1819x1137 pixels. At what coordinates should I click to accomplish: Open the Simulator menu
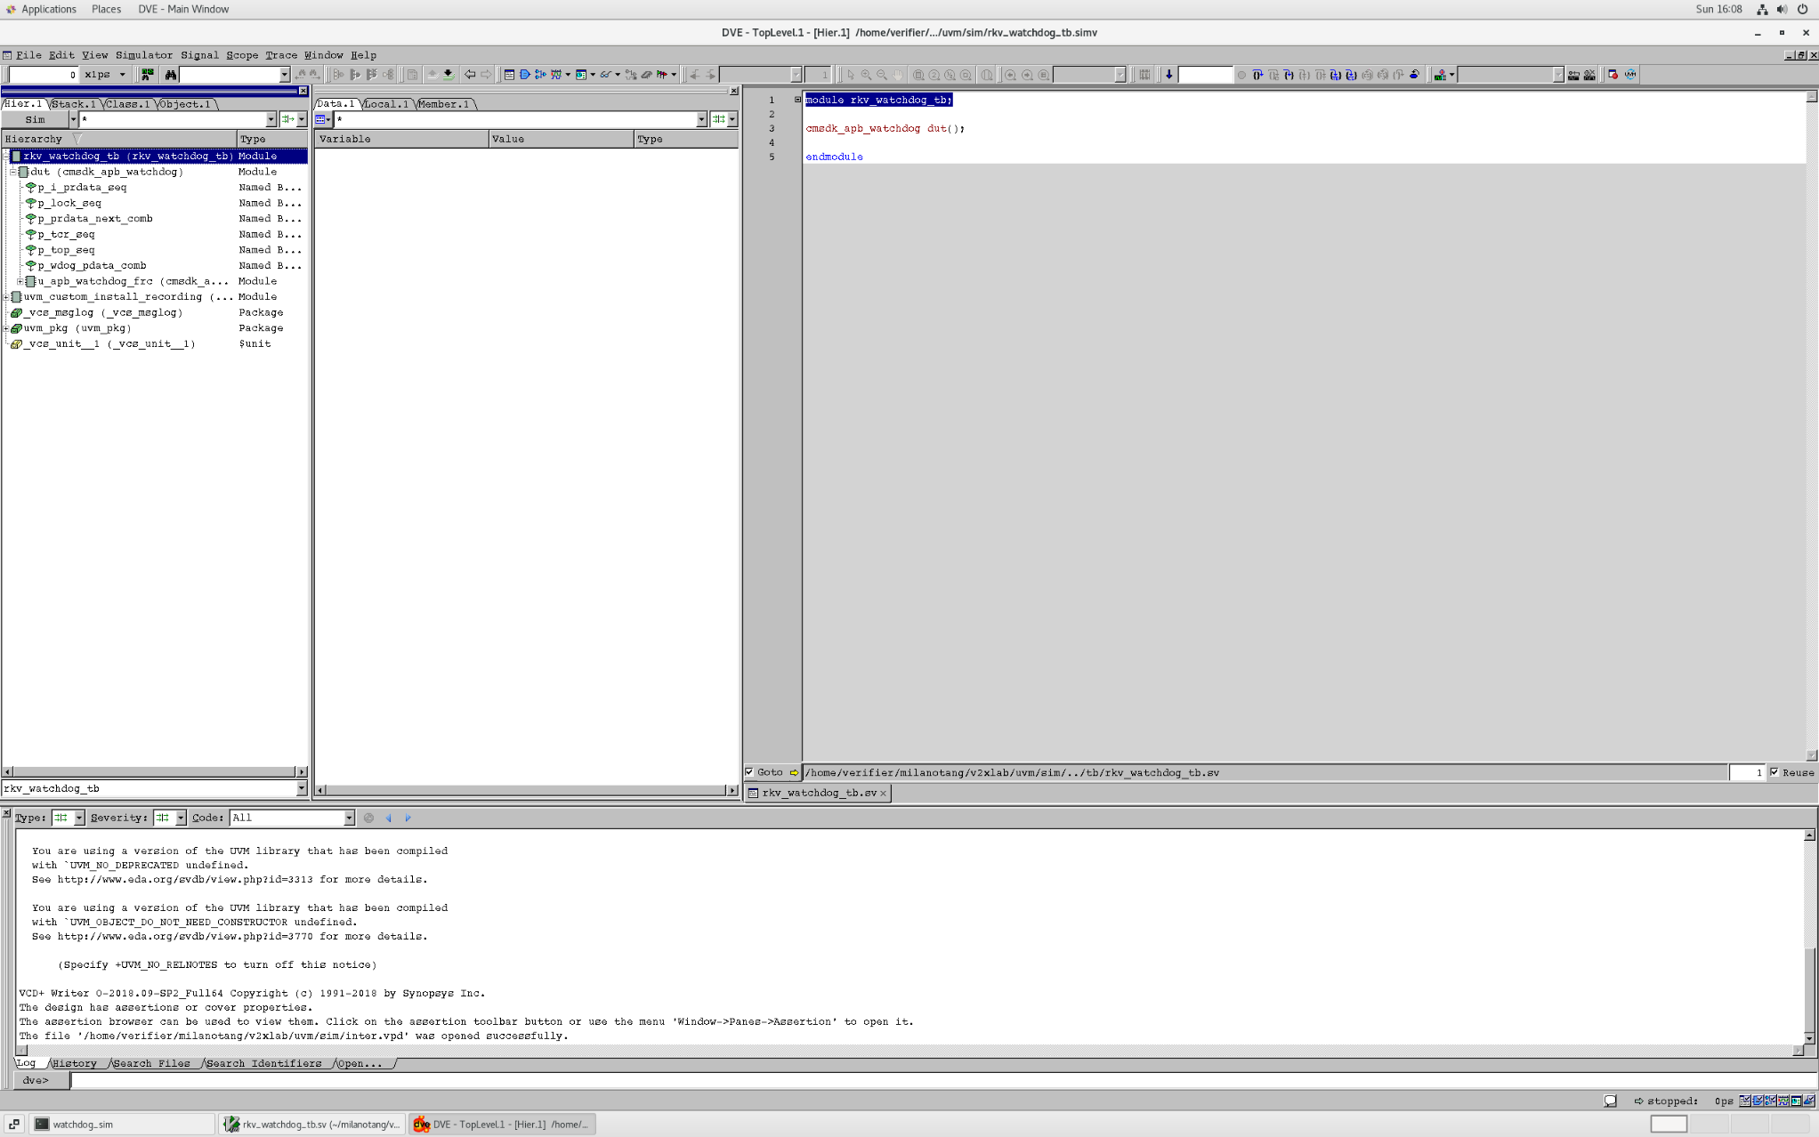pos(143,55)
